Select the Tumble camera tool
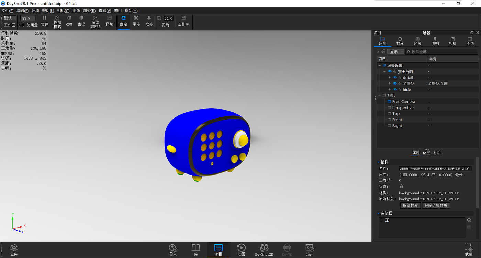 [x=123, y=21]
